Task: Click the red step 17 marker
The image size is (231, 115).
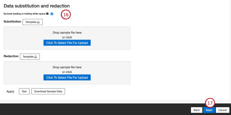Action: 210,103
